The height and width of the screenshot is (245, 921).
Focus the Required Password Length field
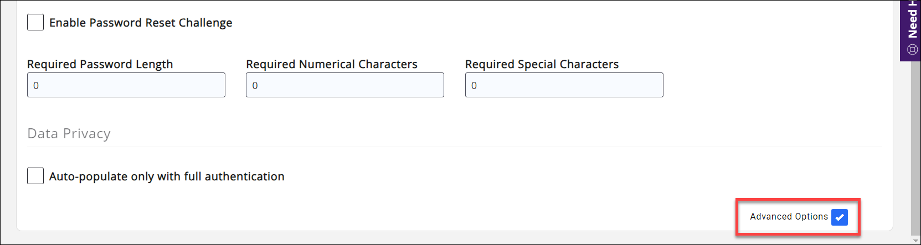point(126,85)
